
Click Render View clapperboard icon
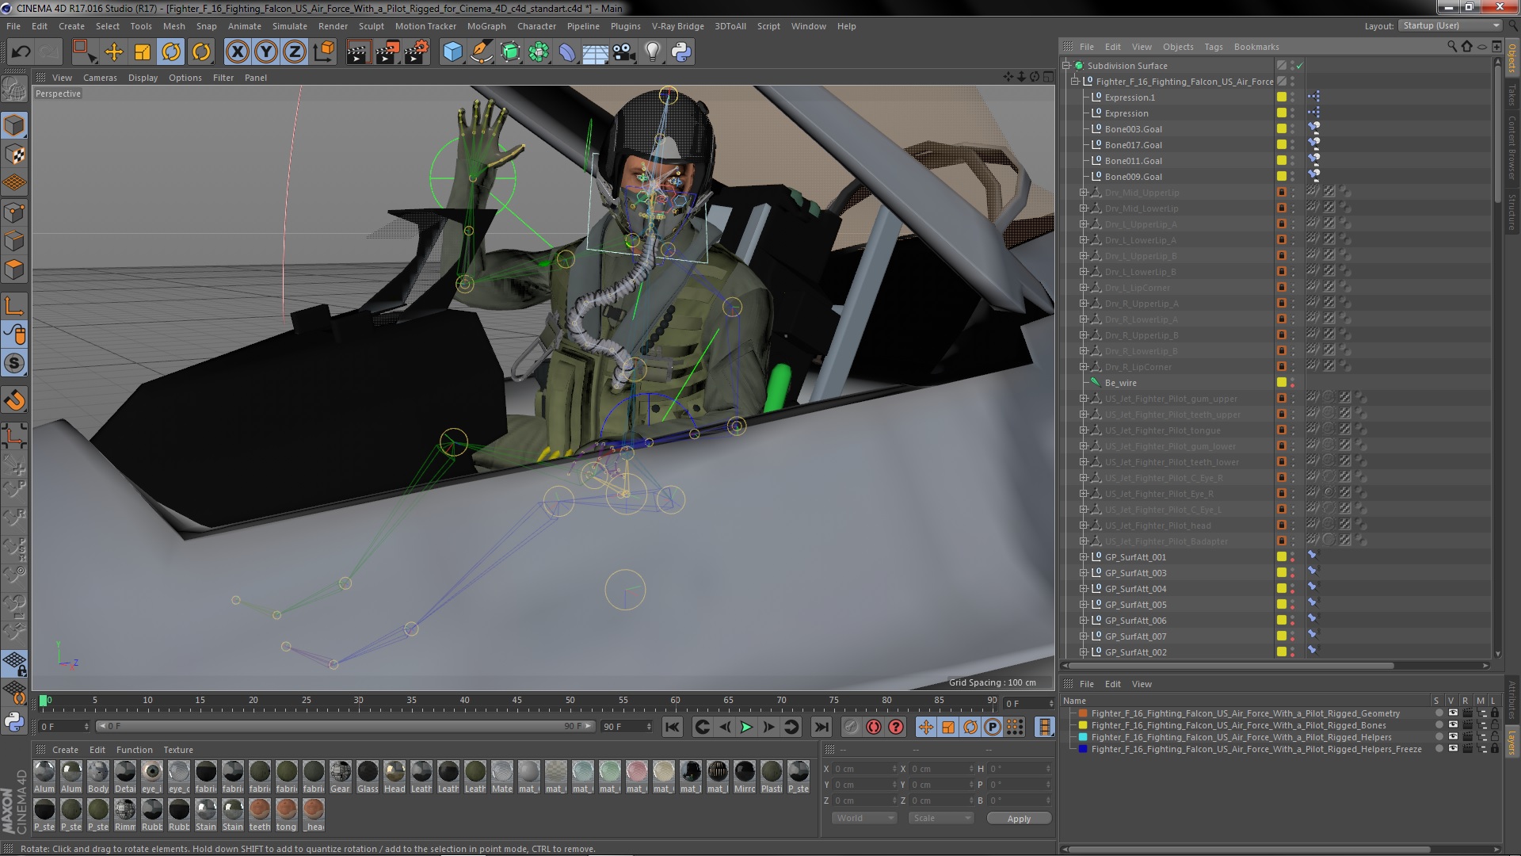[x=357, y=52]
